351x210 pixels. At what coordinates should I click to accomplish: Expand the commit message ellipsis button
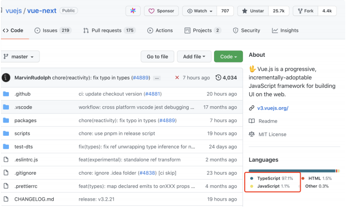tap(157, 78)
